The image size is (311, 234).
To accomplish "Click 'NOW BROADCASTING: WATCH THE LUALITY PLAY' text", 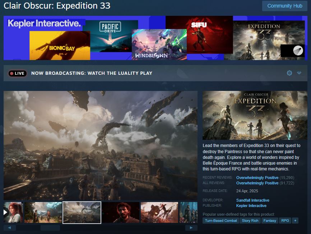I will [x=92, y=73].
